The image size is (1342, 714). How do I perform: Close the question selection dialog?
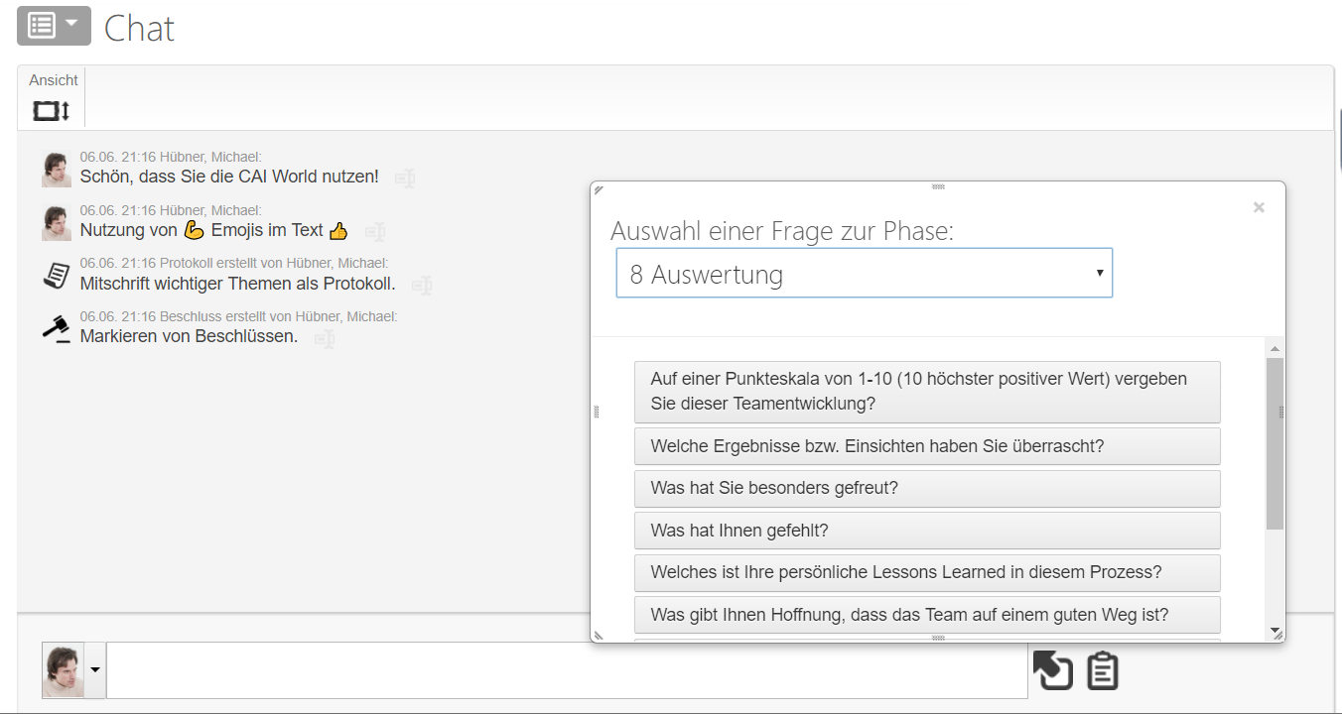[x=1259, y=207]
